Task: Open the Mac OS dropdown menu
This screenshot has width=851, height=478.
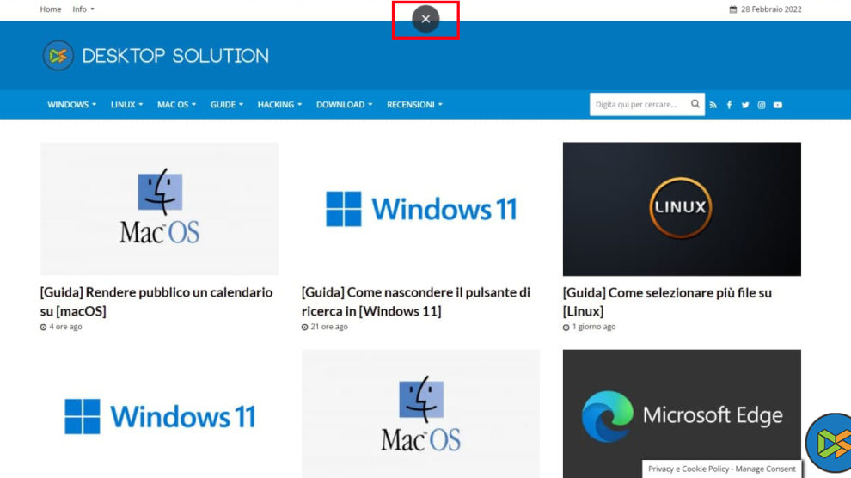Action: pos(176,105)
